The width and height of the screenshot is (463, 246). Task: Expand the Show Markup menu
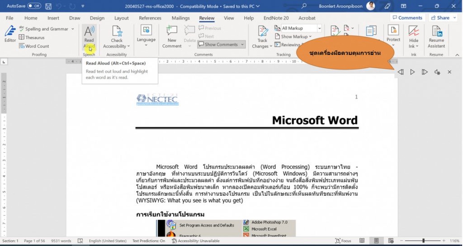click(x=293, y=37)
